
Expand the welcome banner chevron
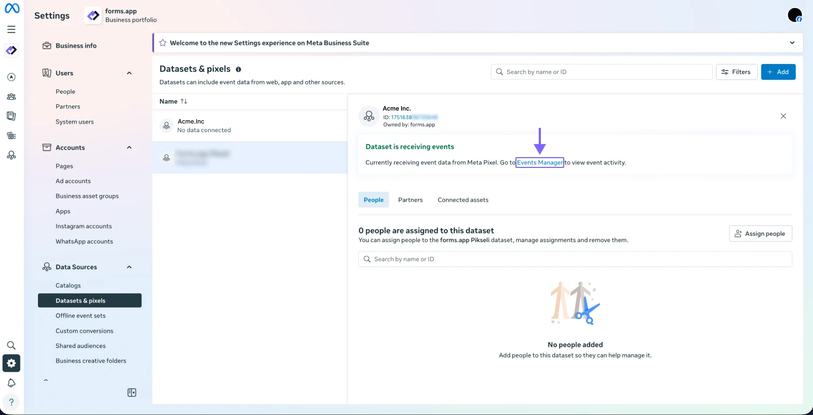click(792, 43)
